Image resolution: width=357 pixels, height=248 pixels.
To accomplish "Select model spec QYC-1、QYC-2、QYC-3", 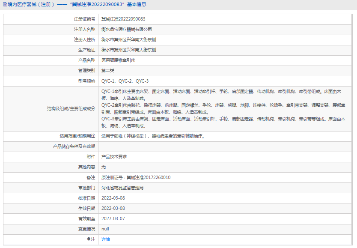I will pyautogui.click(x=125, y=81).
